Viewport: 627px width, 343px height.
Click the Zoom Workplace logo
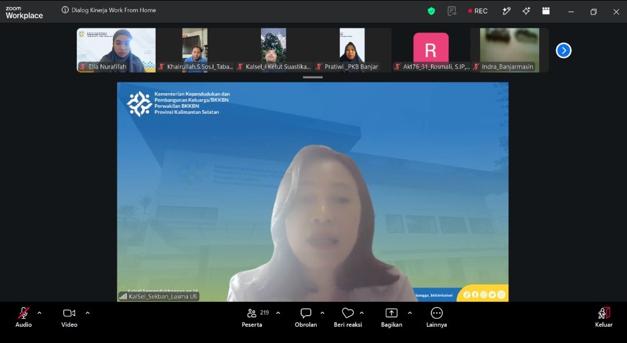coord(24,13)
